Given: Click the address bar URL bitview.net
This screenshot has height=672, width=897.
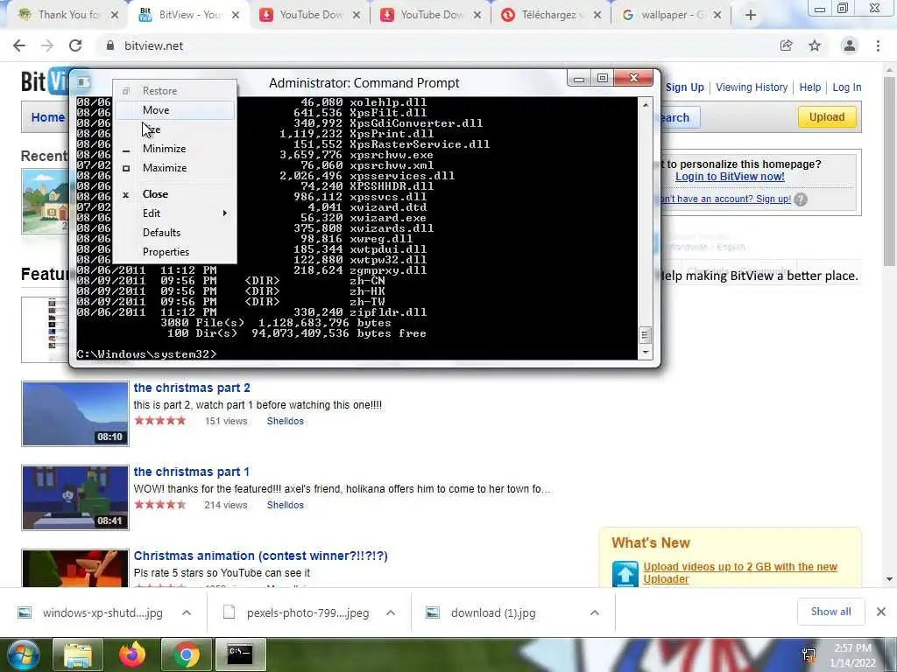Looking at the screenshot, I should pyautogui.click(x=153, y=45).
